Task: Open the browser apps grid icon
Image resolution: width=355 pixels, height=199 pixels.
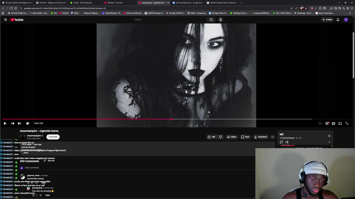Action: point(3,13)
